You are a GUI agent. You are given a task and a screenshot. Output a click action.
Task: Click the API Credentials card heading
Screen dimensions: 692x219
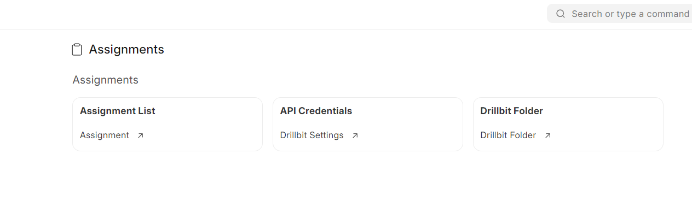pos(316,111)
